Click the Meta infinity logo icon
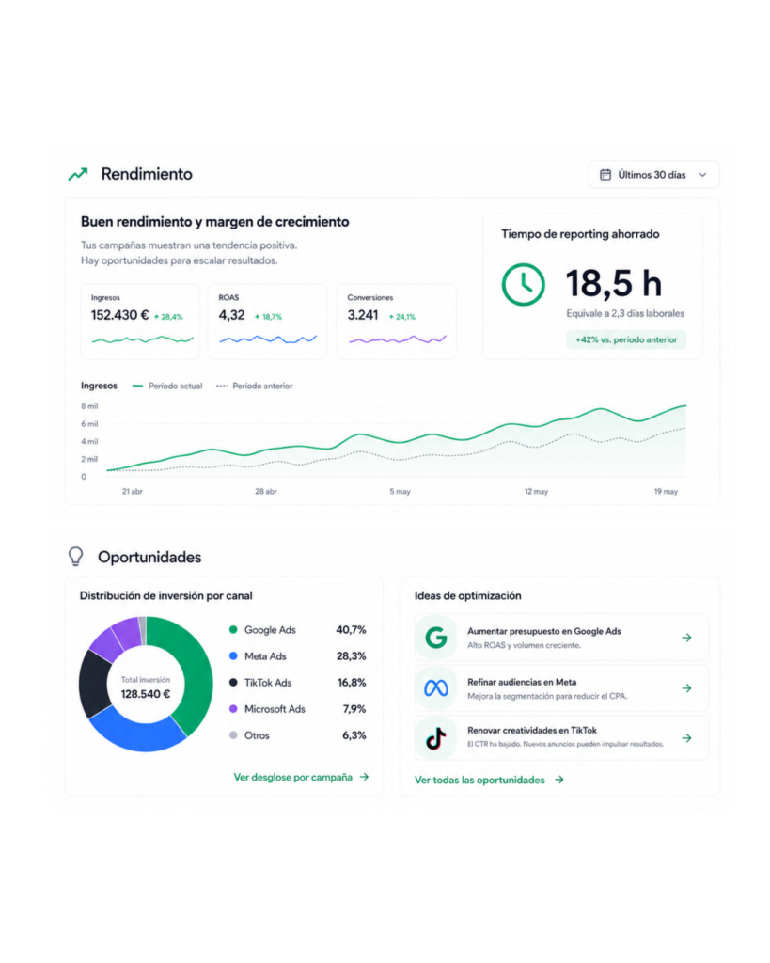The width and height of the screenshot is (770, 963). (x=436, y=688)
